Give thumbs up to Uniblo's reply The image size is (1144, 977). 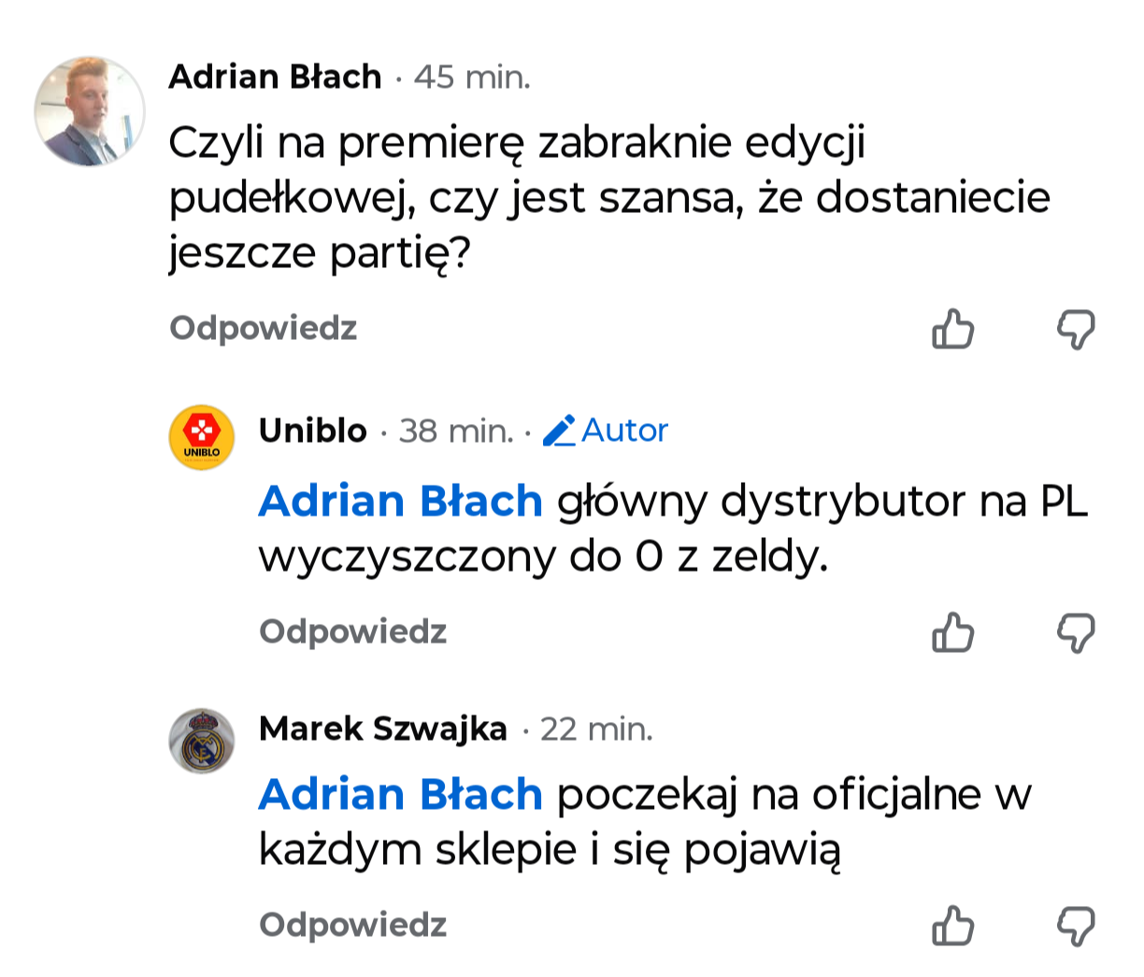click(x=952, y=632)
